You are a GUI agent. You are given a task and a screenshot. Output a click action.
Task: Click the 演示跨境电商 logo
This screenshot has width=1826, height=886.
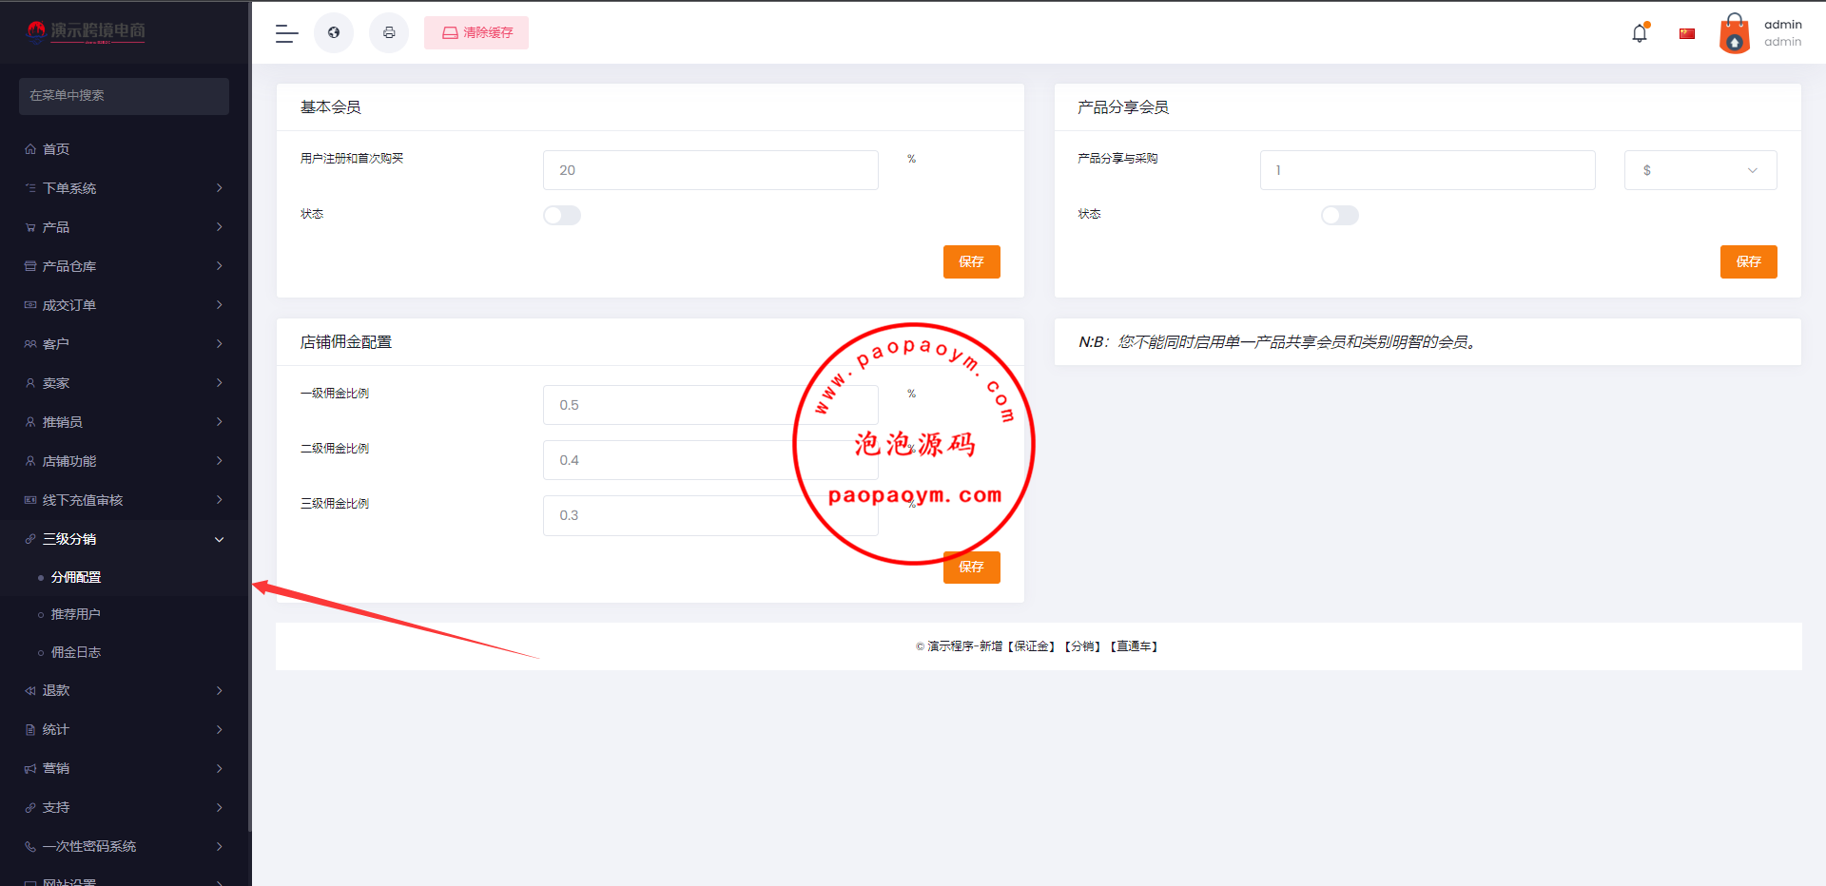pos(87,31)
